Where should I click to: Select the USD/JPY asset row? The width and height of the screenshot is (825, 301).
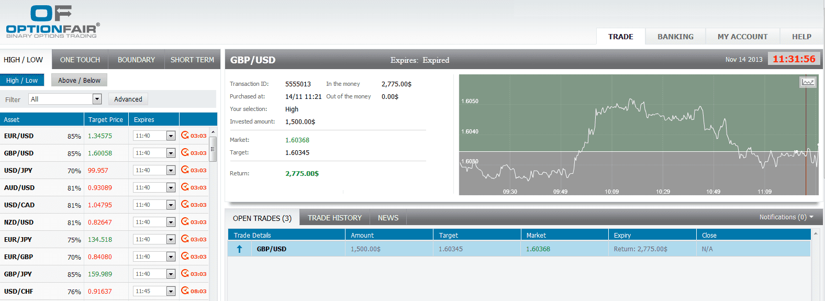(x=18, y=170)
